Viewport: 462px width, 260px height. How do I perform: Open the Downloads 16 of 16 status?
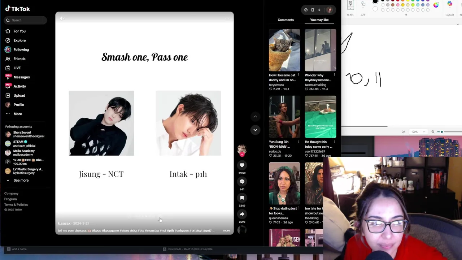188,249
